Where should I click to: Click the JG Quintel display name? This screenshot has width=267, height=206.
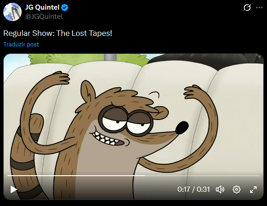coord(42,7)
